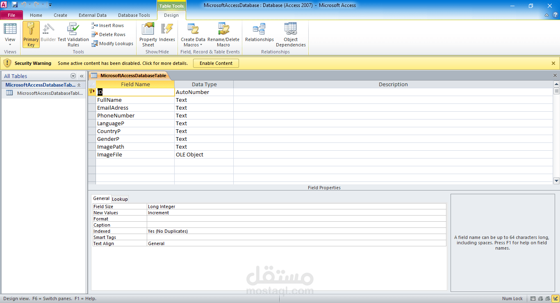Click the LanguageP field name cell
The width and height of the screenshot is (560, 303).
(135, 124)
